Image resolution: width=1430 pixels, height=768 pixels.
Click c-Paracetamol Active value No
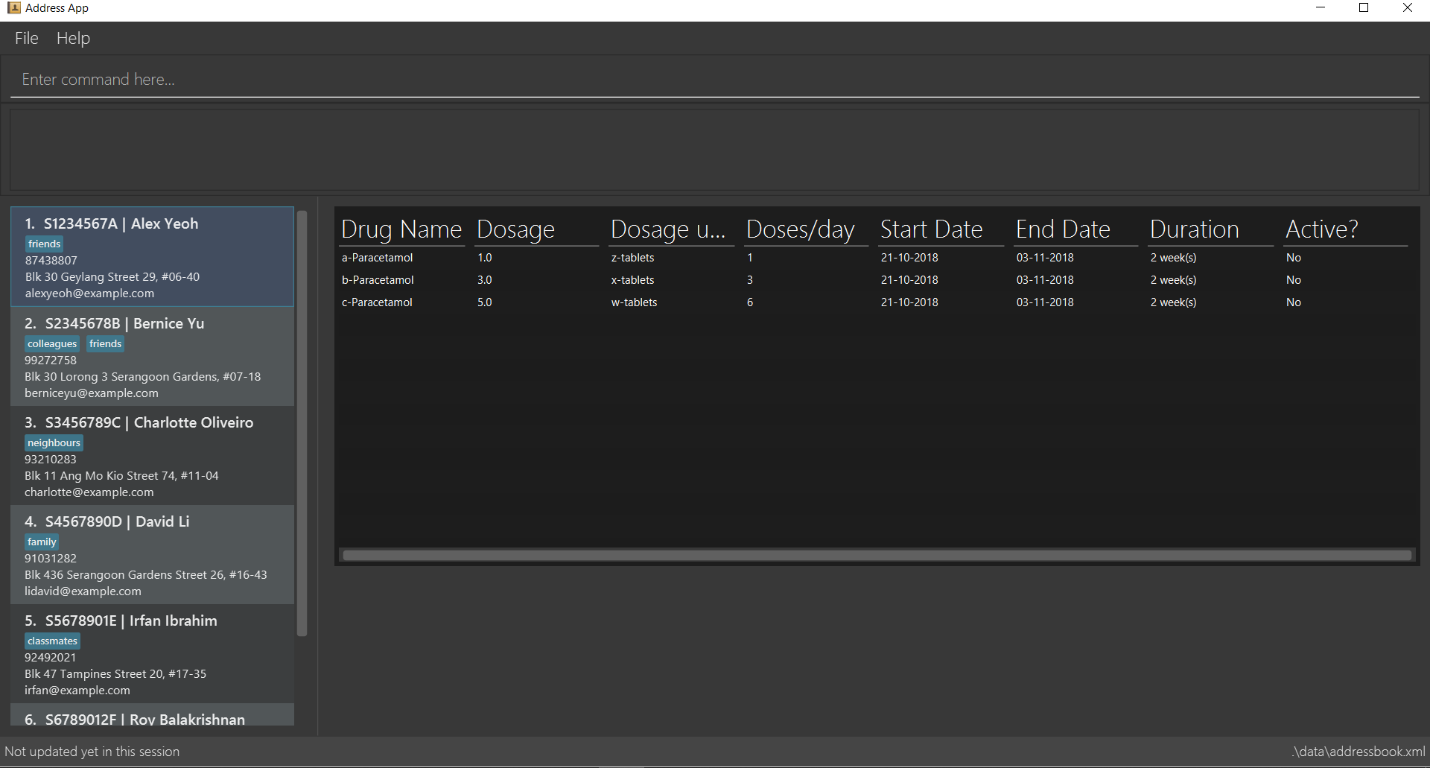click(x=1294, y=302)
